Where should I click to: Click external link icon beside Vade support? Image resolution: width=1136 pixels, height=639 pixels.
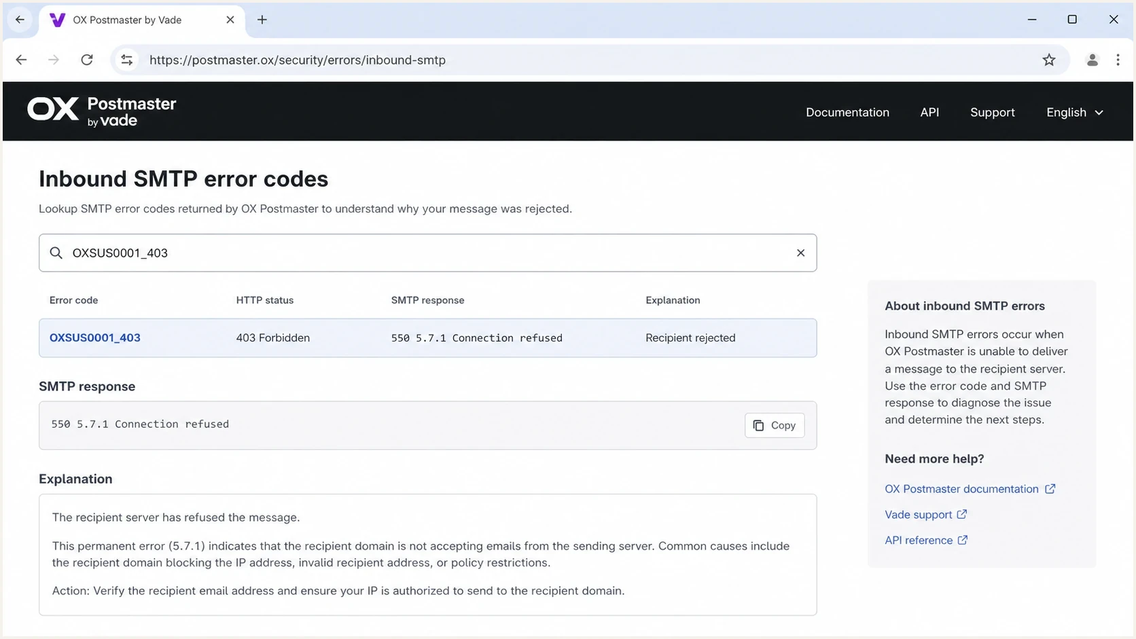(962, 514)
